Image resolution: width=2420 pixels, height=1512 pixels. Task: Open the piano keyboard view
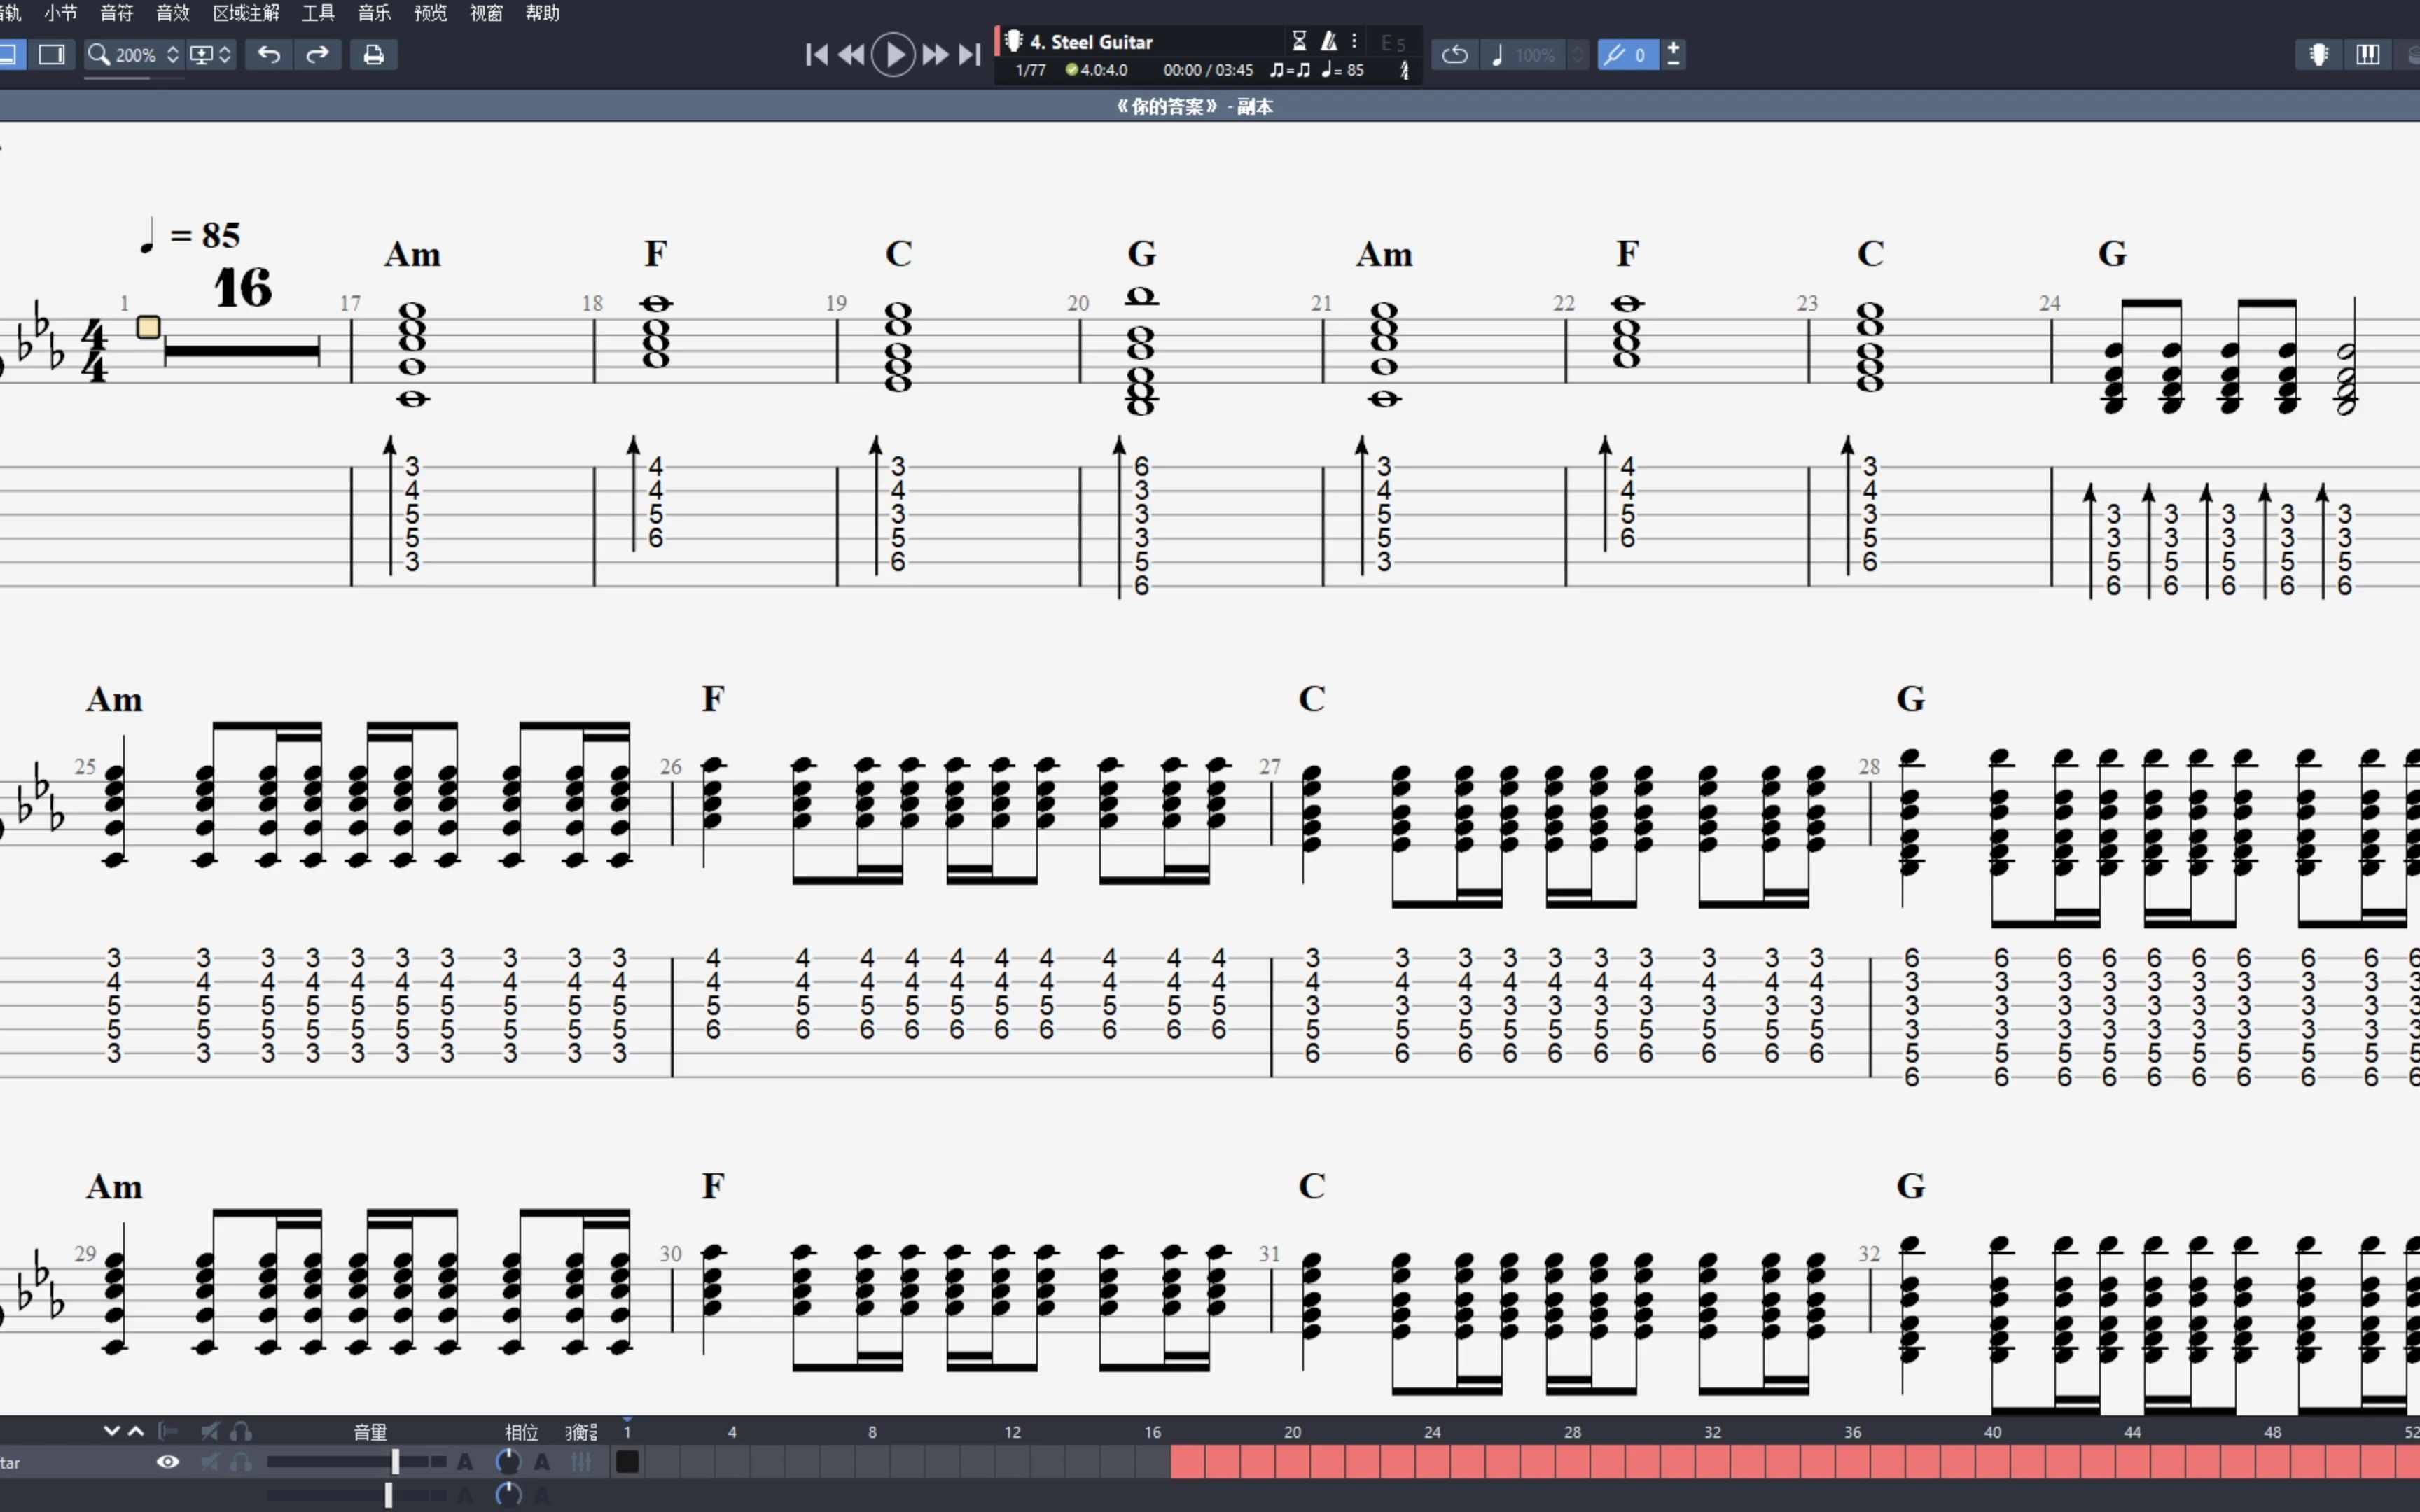(2367, 55)
